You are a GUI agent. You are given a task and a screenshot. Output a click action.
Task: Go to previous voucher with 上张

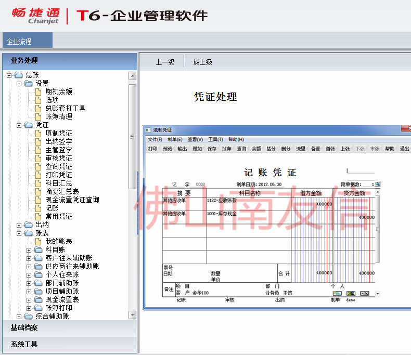(345, 149)
